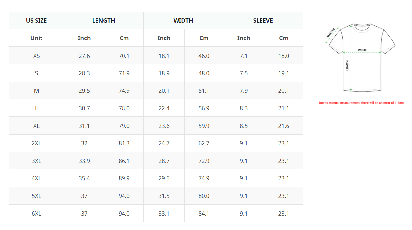This screenshot has height=230, width=412.
Task: Select the LENGTH column header
Action: coord(103,20)
